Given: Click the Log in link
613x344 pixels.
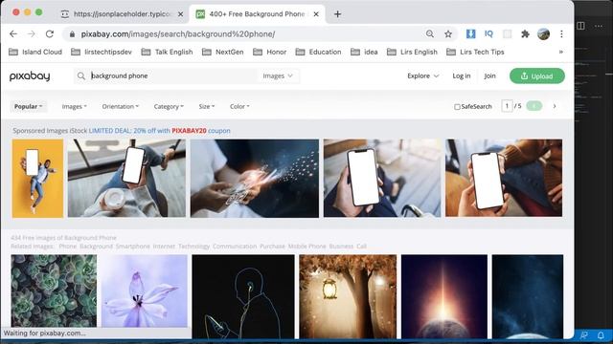Looking at the screenshot, I should click(x=462, y=76).
